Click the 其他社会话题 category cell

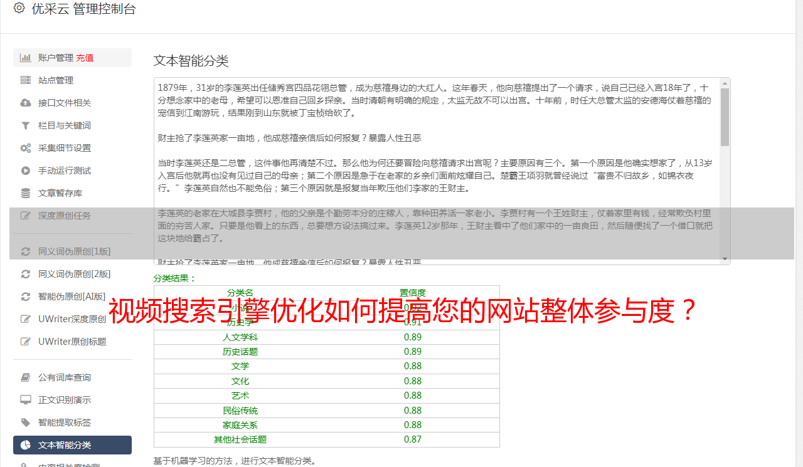[240, 439]
